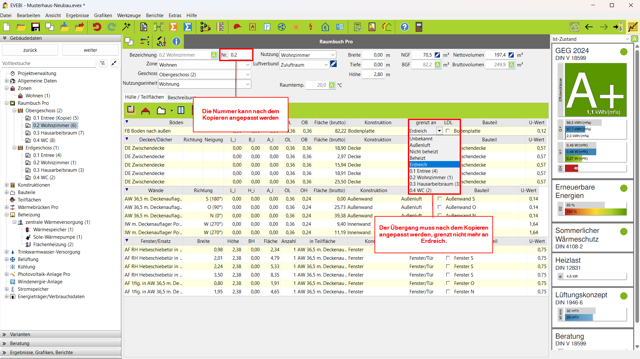This screenshot has height=359, width=640.
Task: Open the Berichte menu
Action: click(x=154, y=15)
